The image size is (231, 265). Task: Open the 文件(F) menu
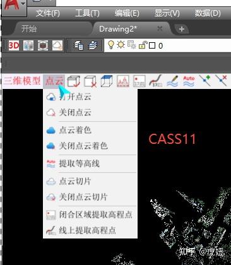coord(48,13)
